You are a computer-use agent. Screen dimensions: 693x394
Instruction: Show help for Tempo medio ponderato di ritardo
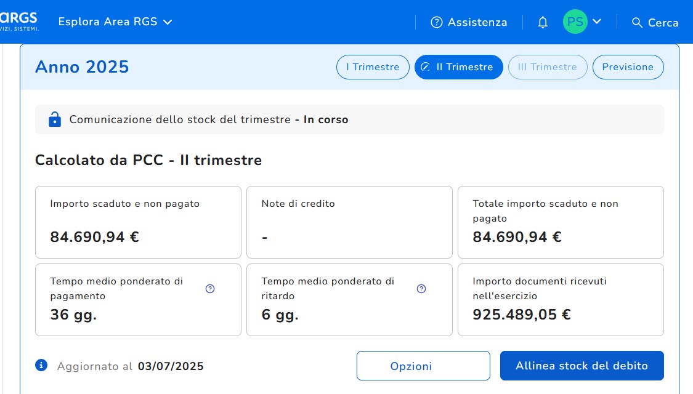pos(421,289)
